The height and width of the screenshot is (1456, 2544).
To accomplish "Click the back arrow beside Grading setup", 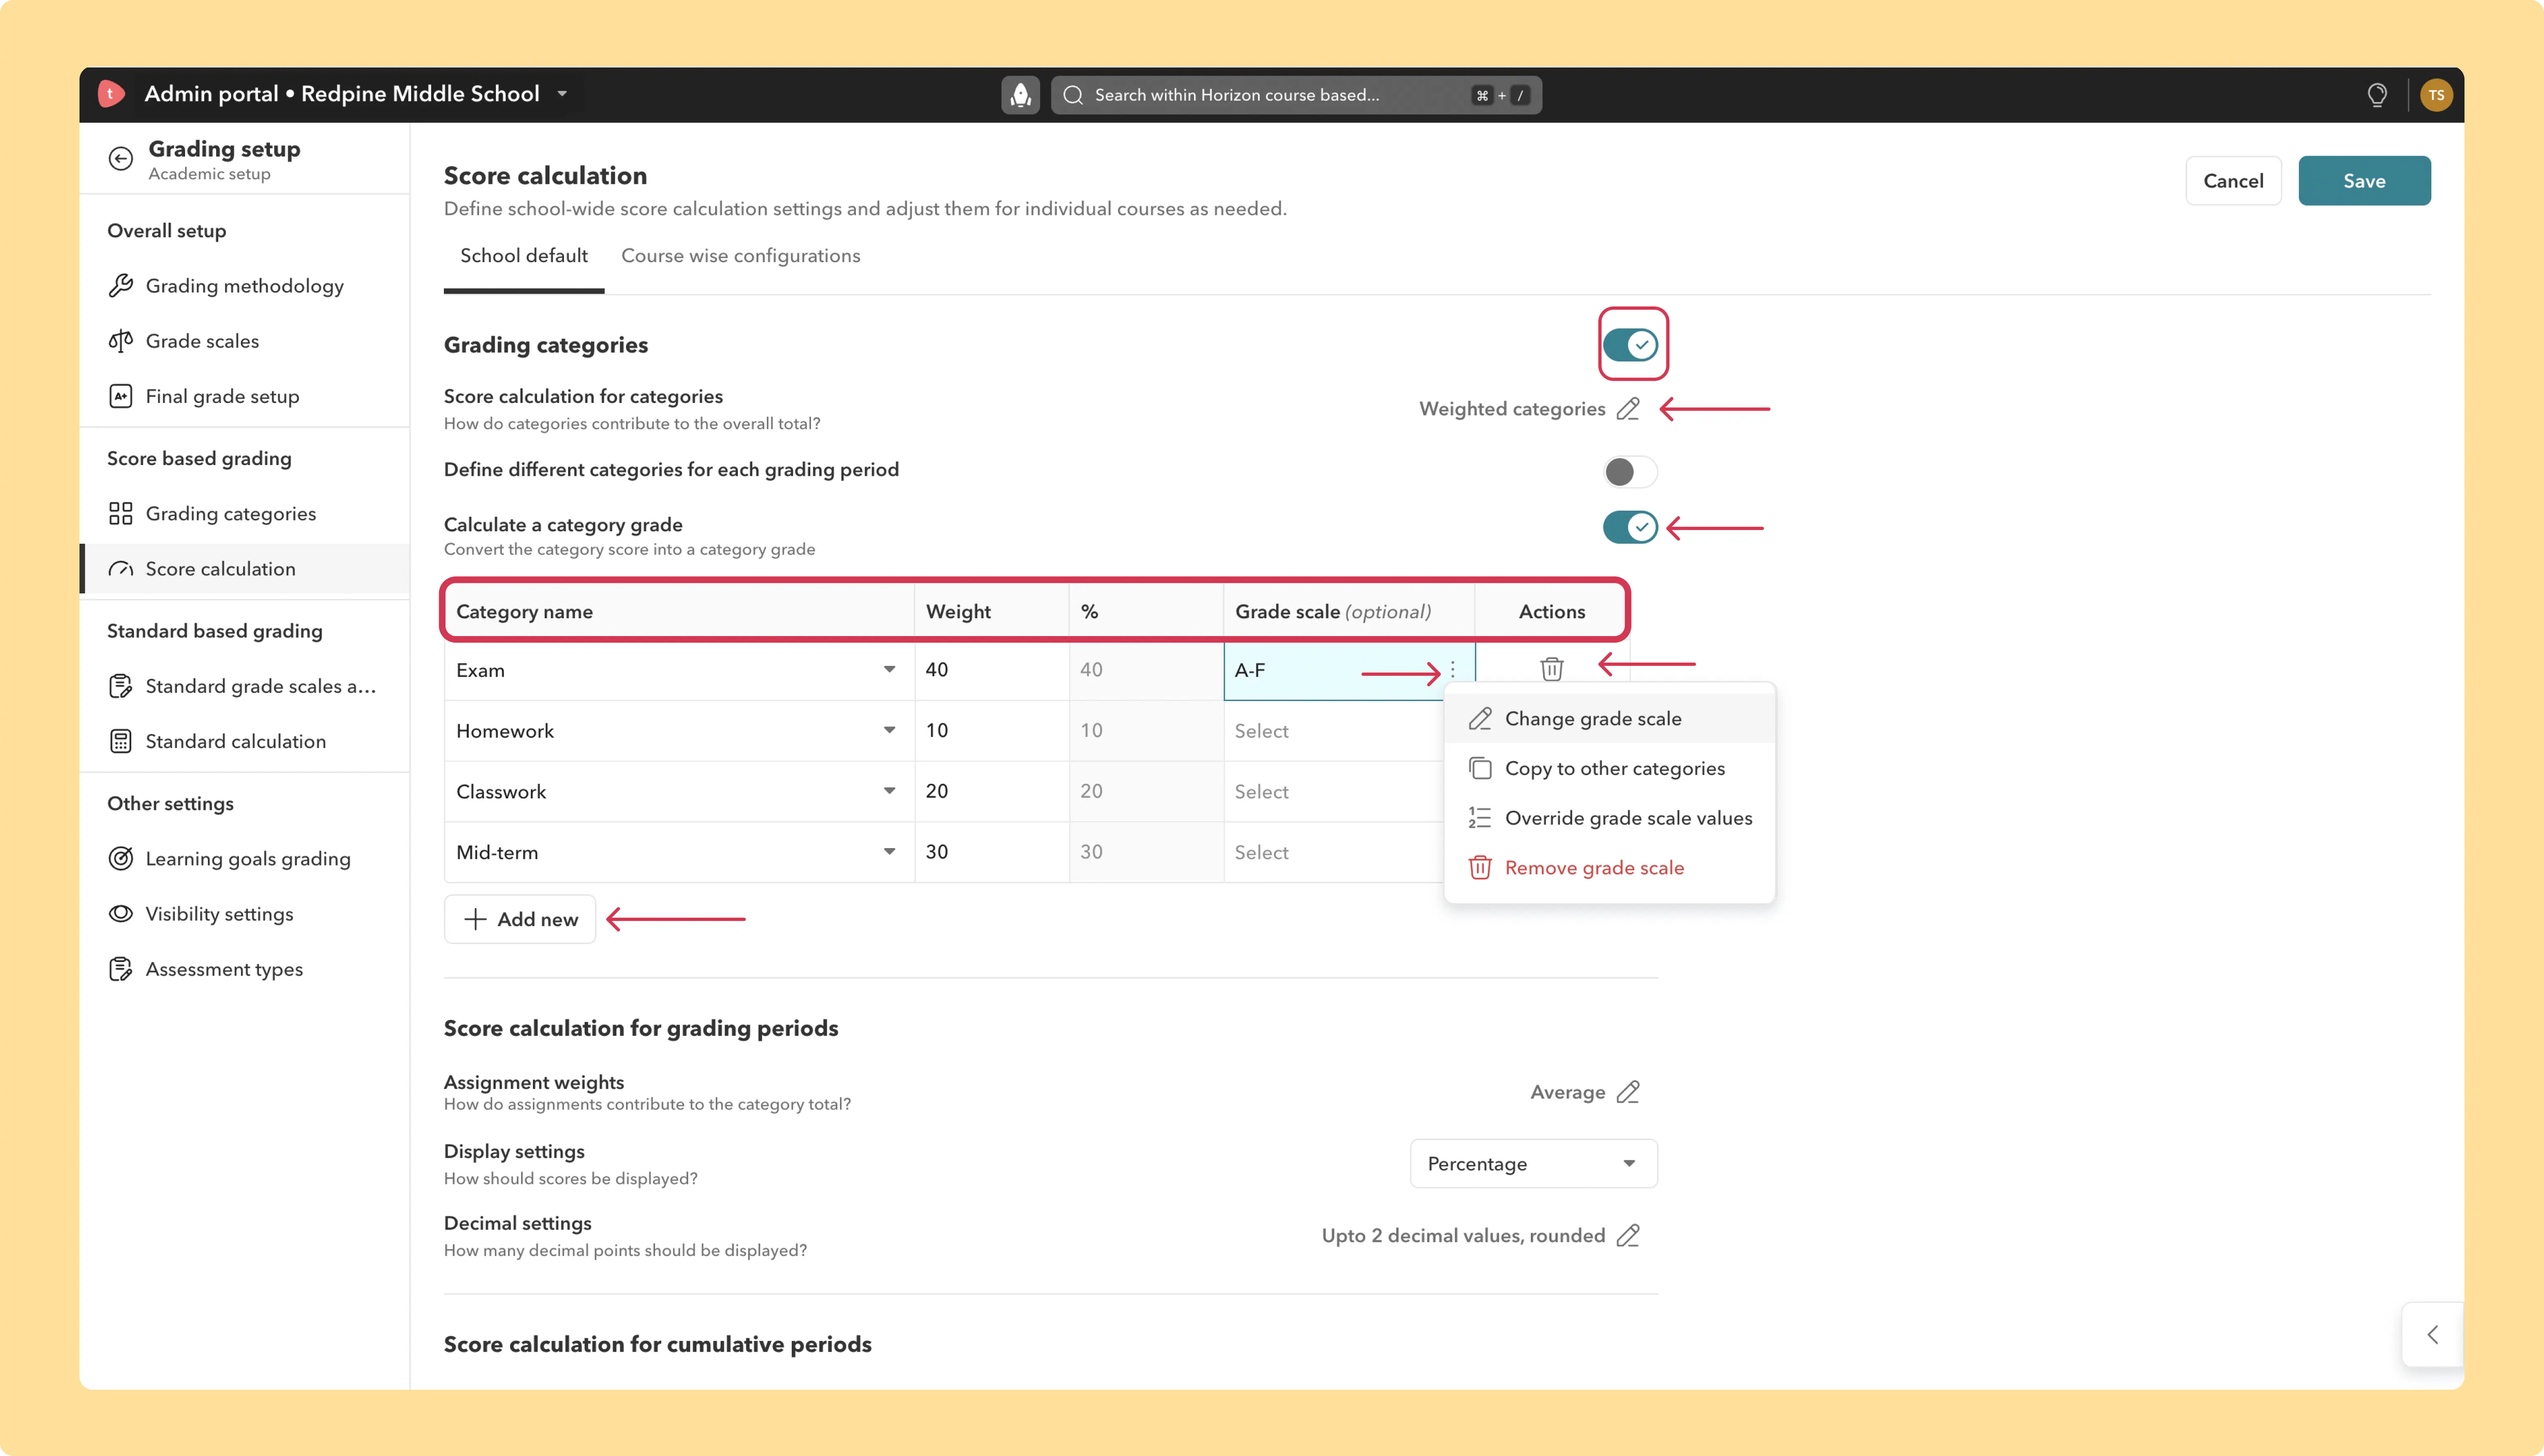I will [x=121, y=159].
